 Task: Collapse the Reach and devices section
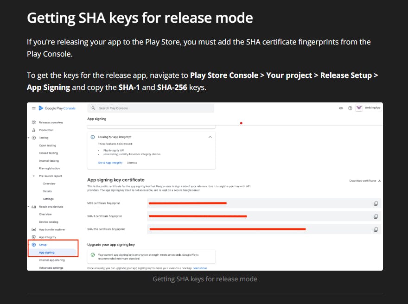[x=29, y=207]
